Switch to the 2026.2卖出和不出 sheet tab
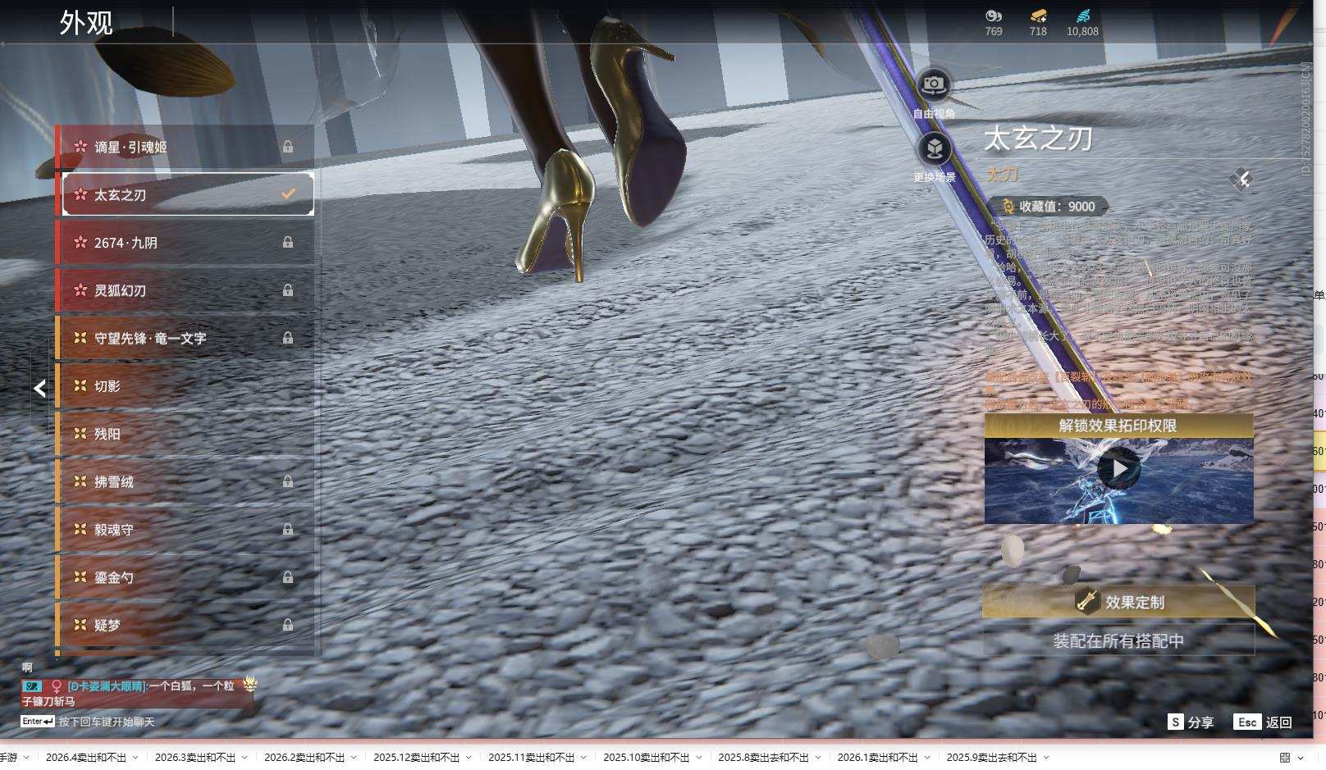 point(304,758)
